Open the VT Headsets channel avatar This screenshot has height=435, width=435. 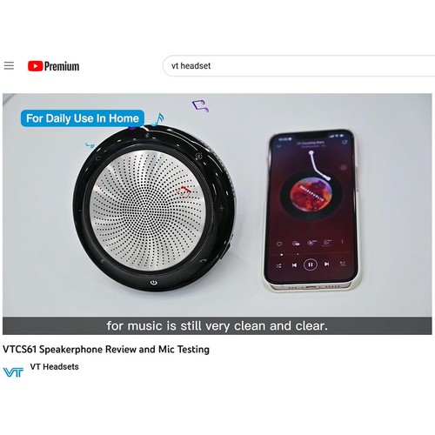pos(13,372)
